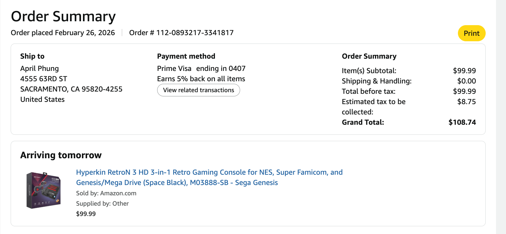Click the yellow Print button
This screenshot has height=234, width=506.
pos(471,33)
